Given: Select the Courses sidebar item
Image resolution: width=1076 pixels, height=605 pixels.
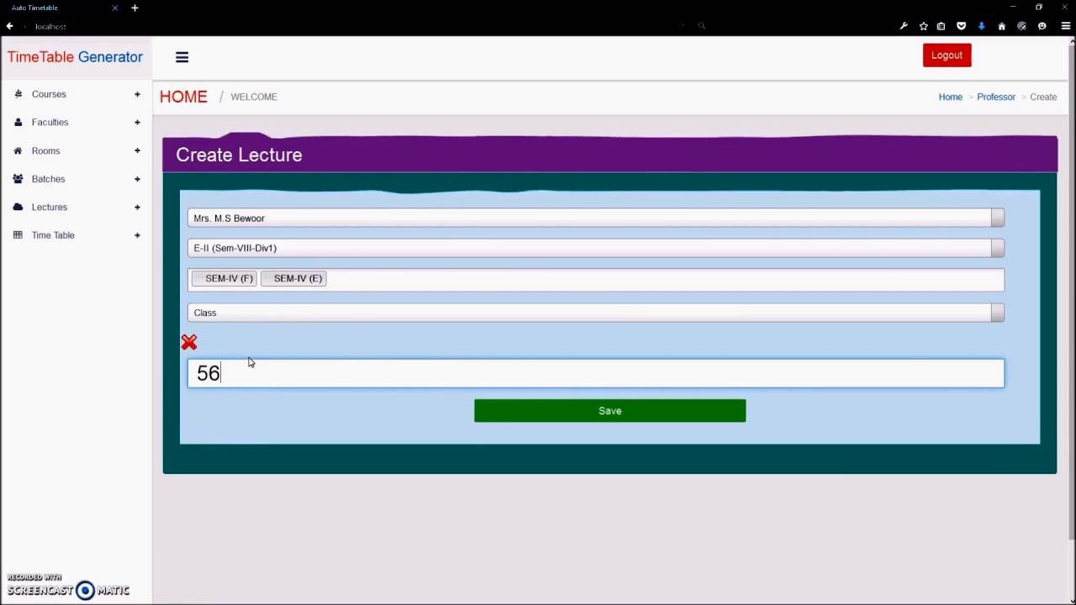Looking at the screenshot, I should tap(76, 94).
